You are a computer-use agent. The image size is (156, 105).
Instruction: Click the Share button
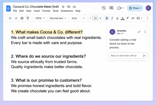(135, 8)
